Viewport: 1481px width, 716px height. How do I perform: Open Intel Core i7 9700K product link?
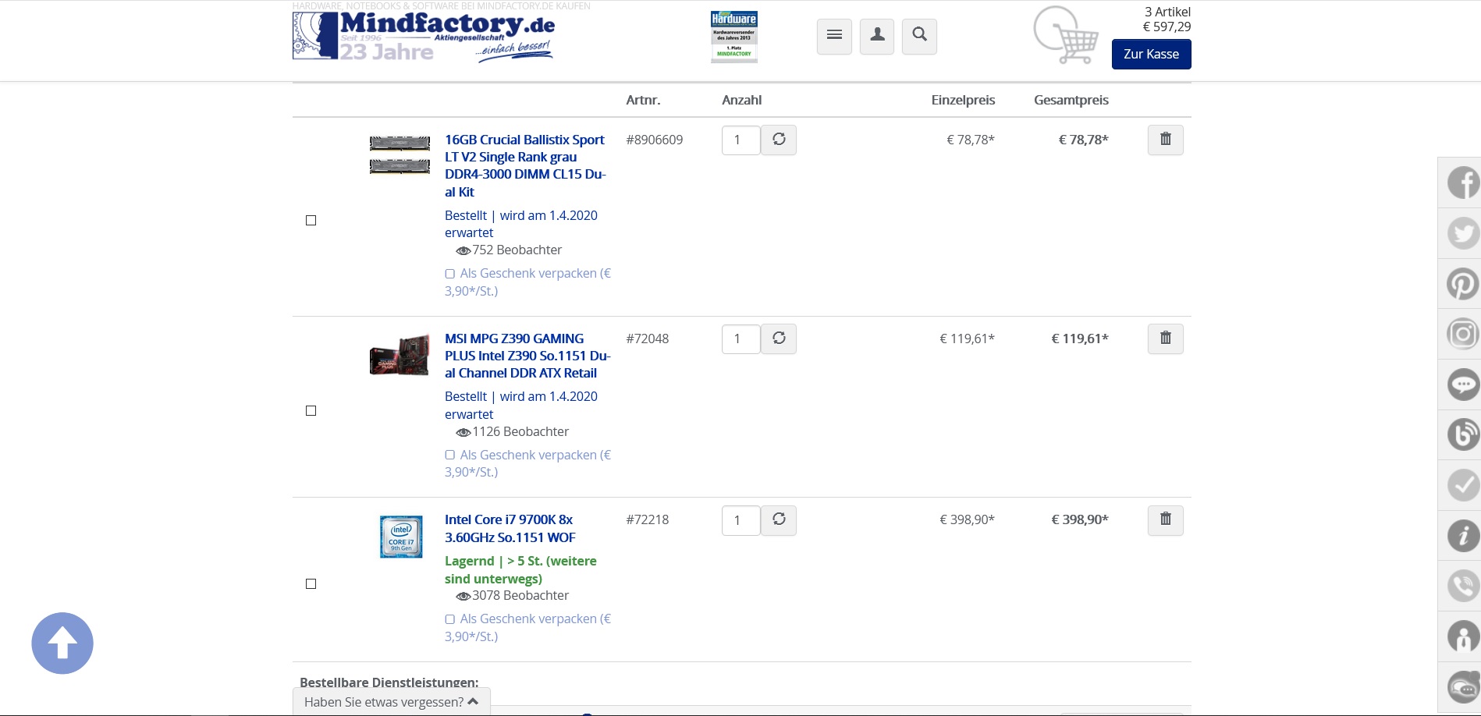(x=510, y=528)
